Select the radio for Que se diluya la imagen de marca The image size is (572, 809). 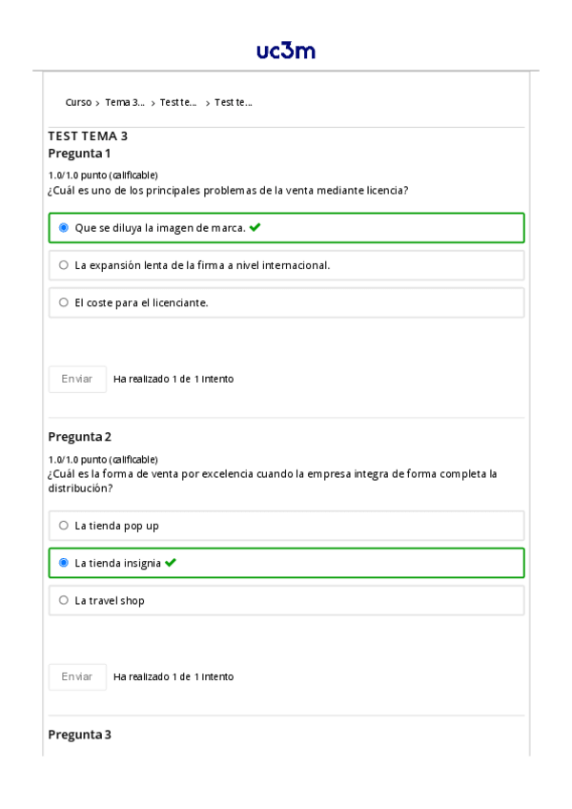click(64, 228)
